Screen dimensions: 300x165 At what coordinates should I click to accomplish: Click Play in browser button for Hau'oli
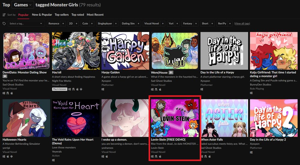pyautogui.click(x=60, y=89)
